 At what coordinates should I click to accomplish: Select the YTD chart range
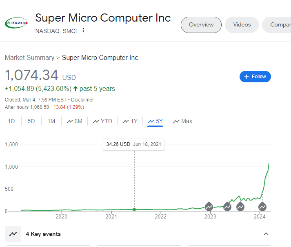102,121
